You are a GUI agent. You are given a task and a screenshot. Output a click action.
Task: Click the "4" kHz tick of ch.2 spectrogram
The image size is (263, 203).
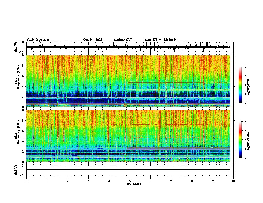coord(23,141)
